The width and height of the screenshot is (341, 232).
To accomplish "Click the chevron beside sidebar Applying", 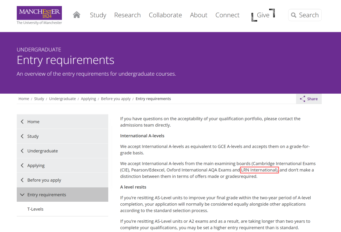I will 22,165.
